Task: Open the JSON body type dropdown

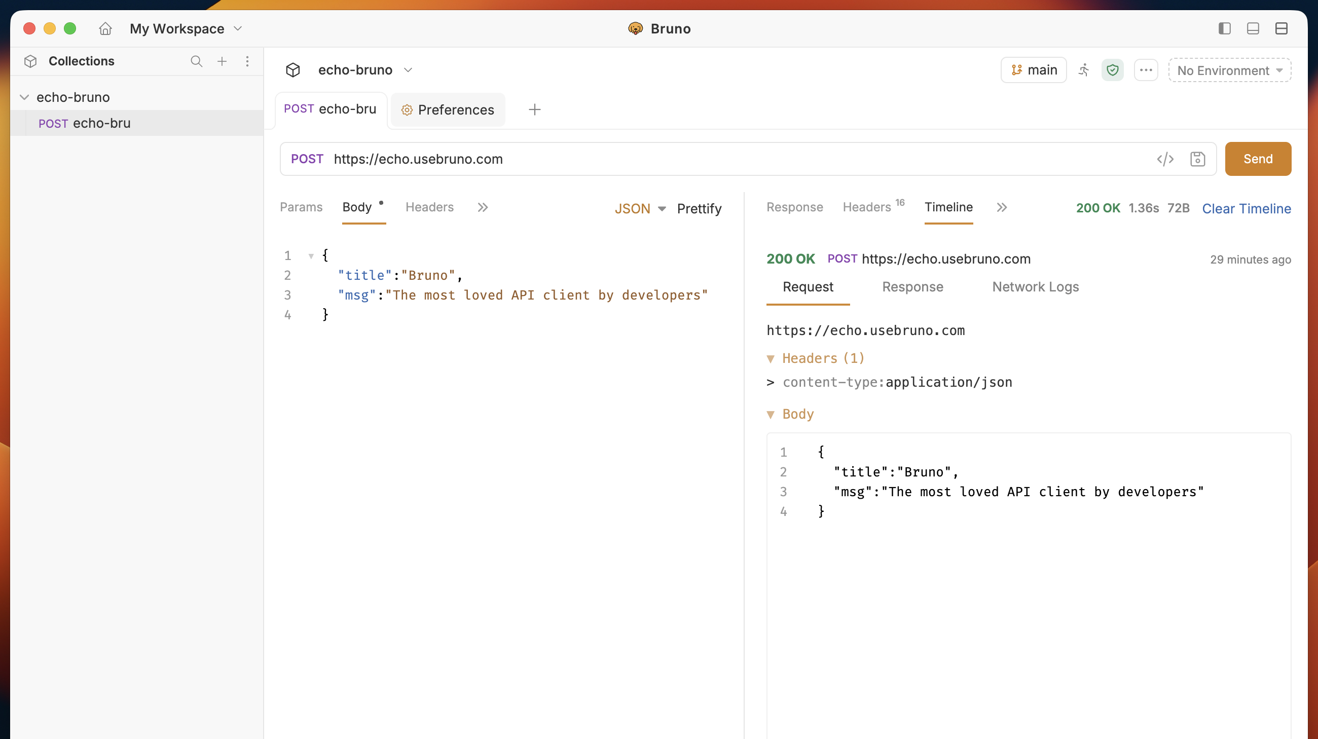Action: pyautogui.click(x=640, y=209)
